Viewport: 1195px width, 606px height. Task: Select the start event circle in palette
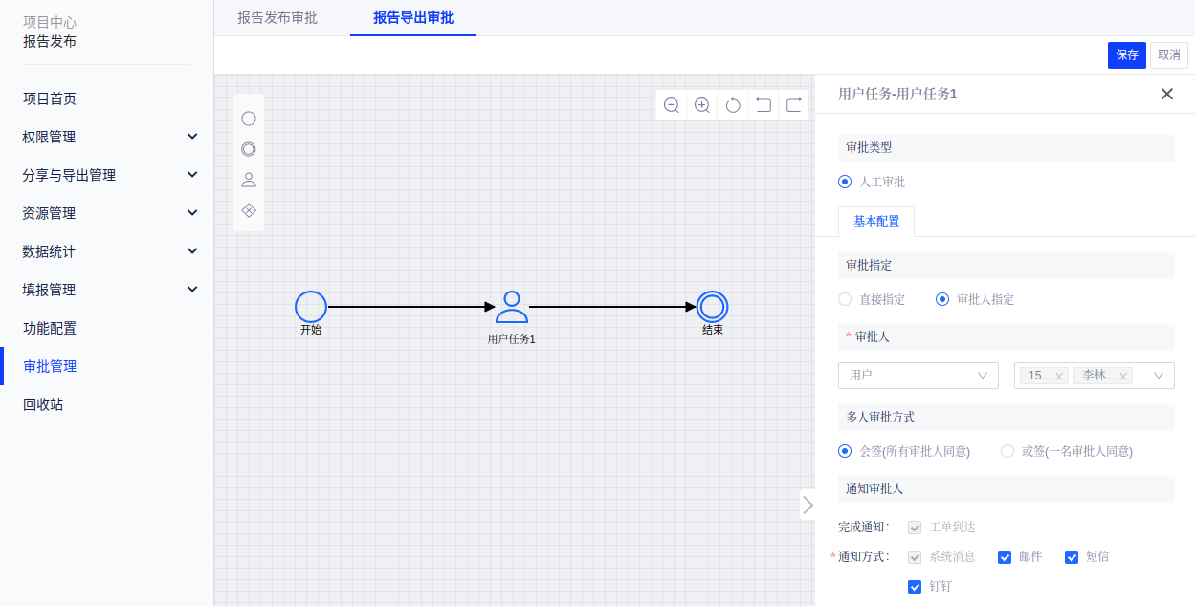tap(249, 119)
